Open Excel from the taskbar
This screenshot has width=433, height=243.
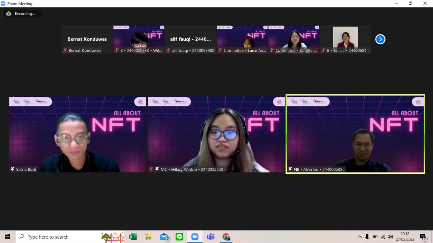coord(133,237)
